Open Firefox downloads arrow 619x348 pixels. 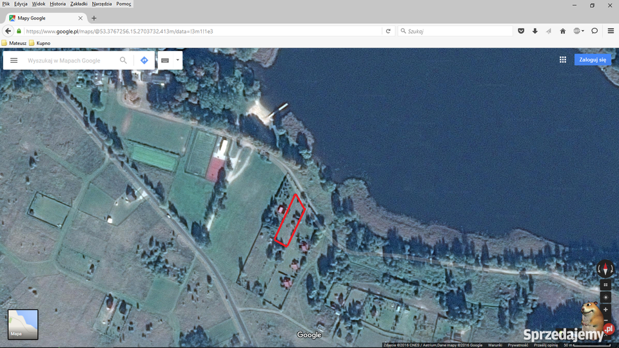coord(535,31)
